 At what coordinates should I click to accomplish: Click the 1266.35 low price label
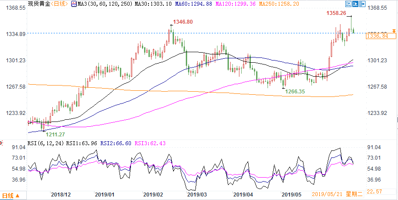click(295, 92)
